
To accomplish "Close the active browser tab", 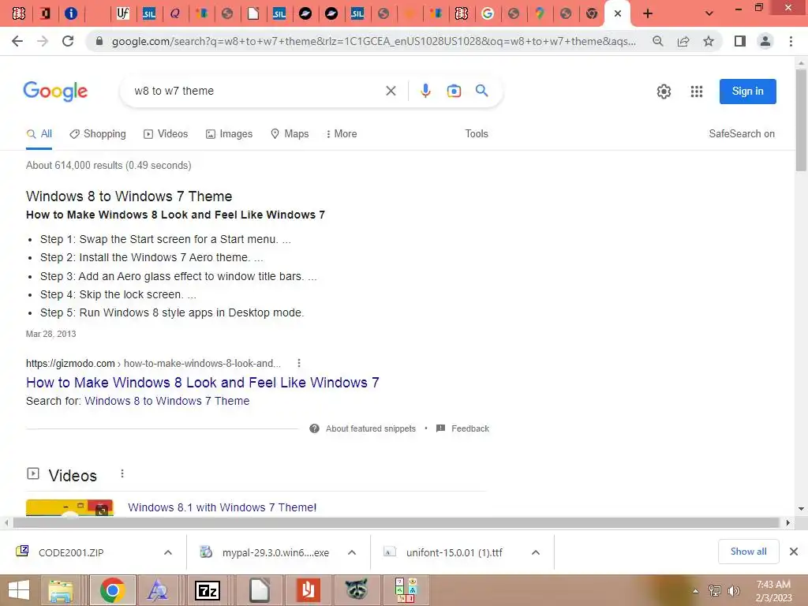I will coord(618,13).
